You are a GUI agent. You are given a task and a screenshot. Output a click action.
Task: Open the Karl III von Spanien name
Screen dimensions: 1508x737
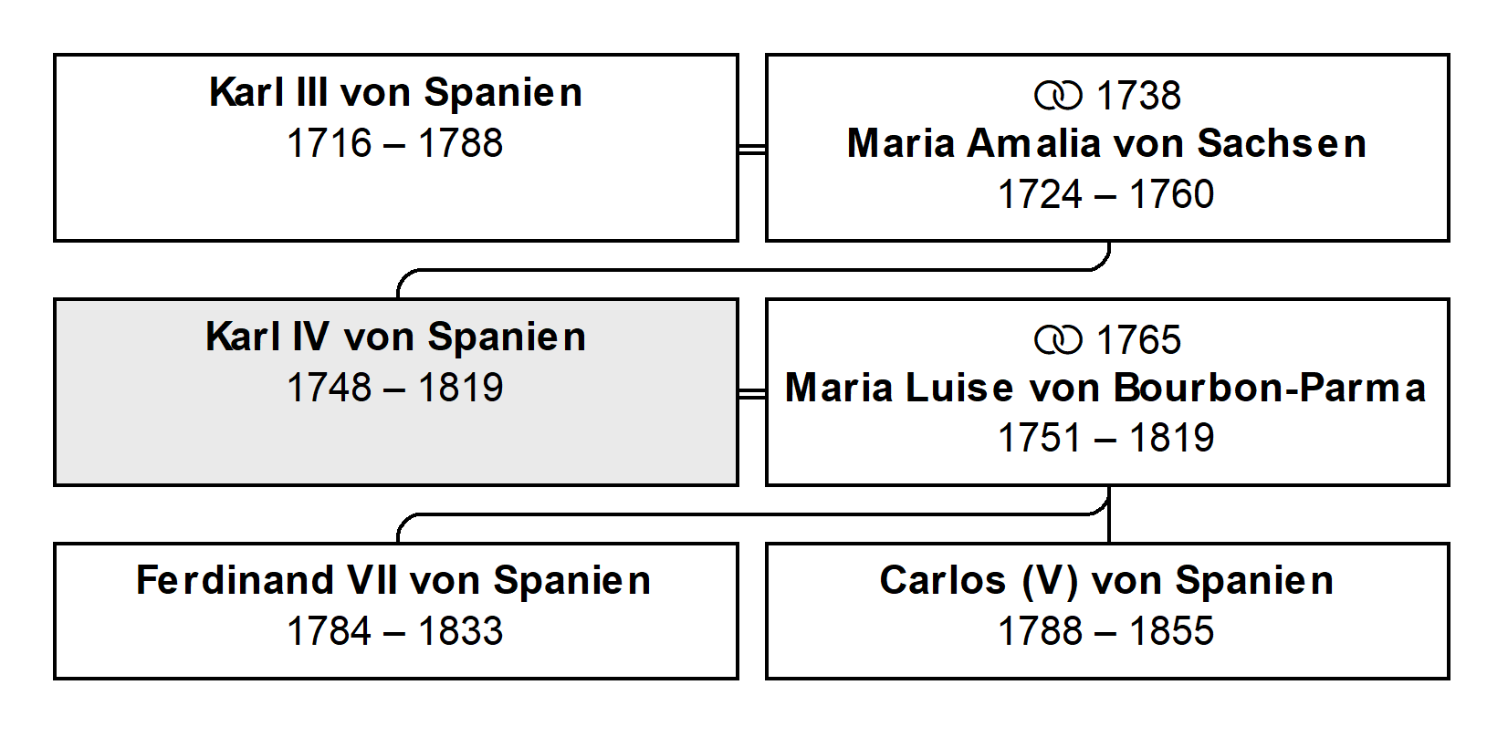395,92
